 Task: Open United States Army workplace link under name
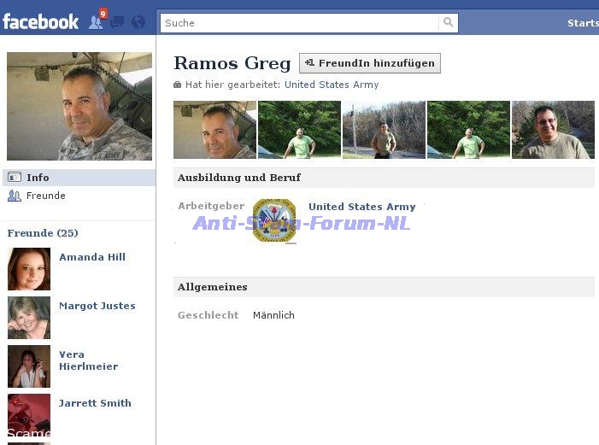tap(332, 85)
